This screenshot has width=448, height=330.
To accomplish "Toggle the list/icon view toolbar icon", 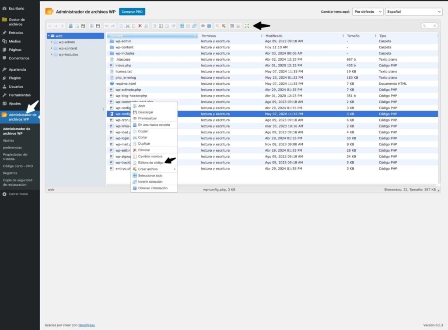I will pos(232,26).
